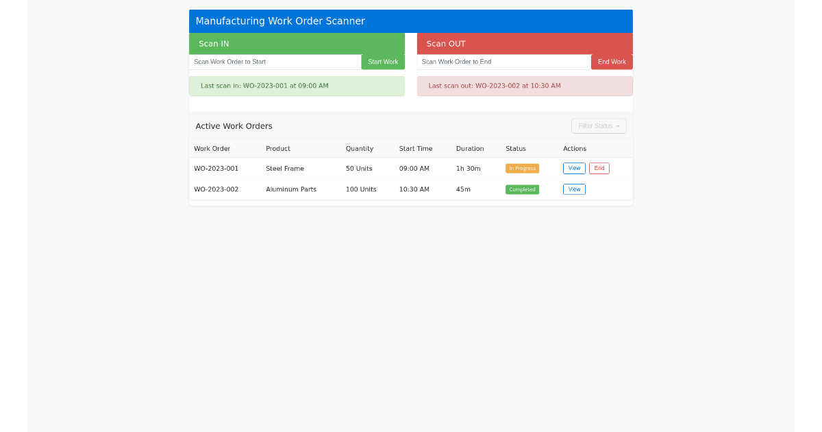The height and width of the screenshot is (432, 822).
Task: Click the In Progress status badge
Action: pyautogui.click(x=522, y=168)
